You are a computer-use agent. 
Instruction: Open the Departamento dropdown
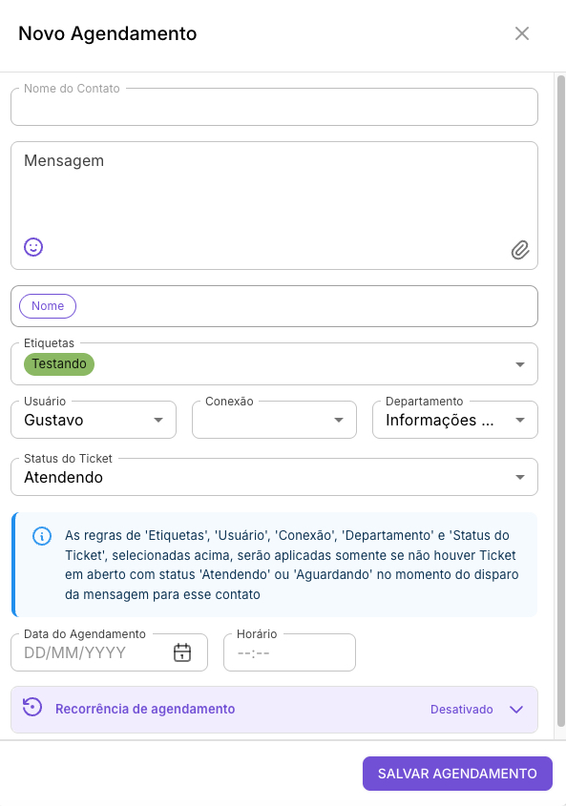coord(521,420)
